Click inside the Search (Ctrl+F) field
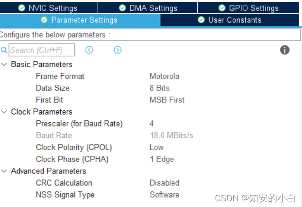Viewport: 302px width, 207px height. (42, 50)
